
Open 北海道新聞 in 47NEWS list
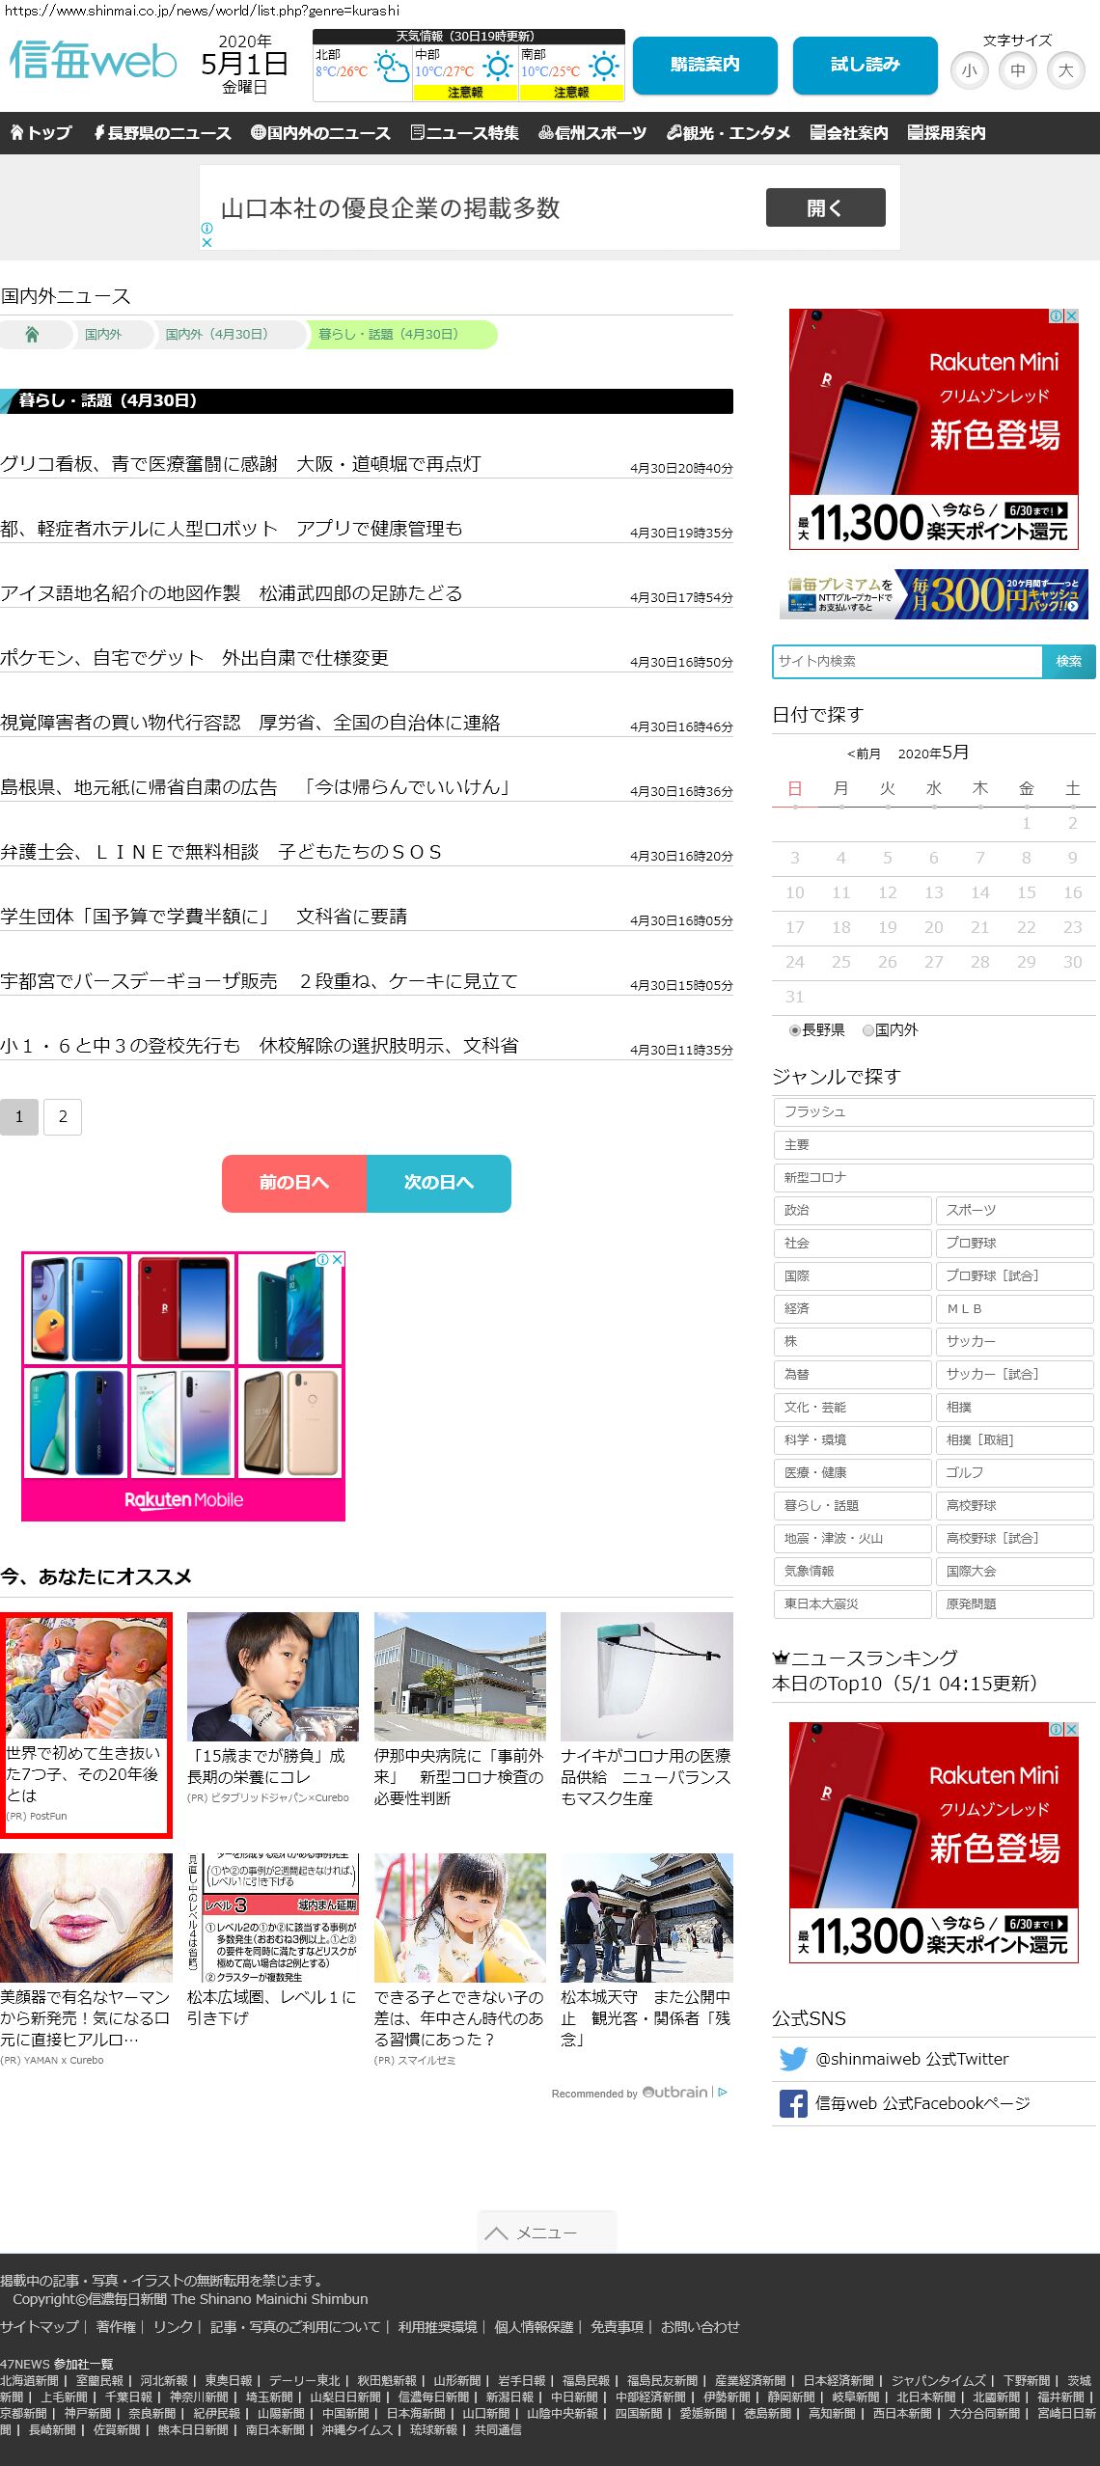(29, 2381)
